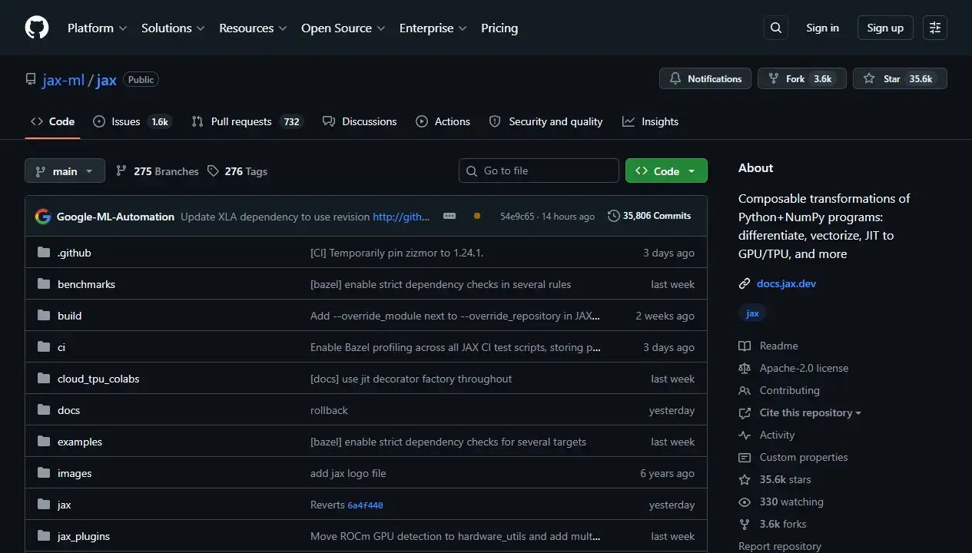Toggle Notifications for this repository
This screenshot has width=972, height=553.
(705, 78)
